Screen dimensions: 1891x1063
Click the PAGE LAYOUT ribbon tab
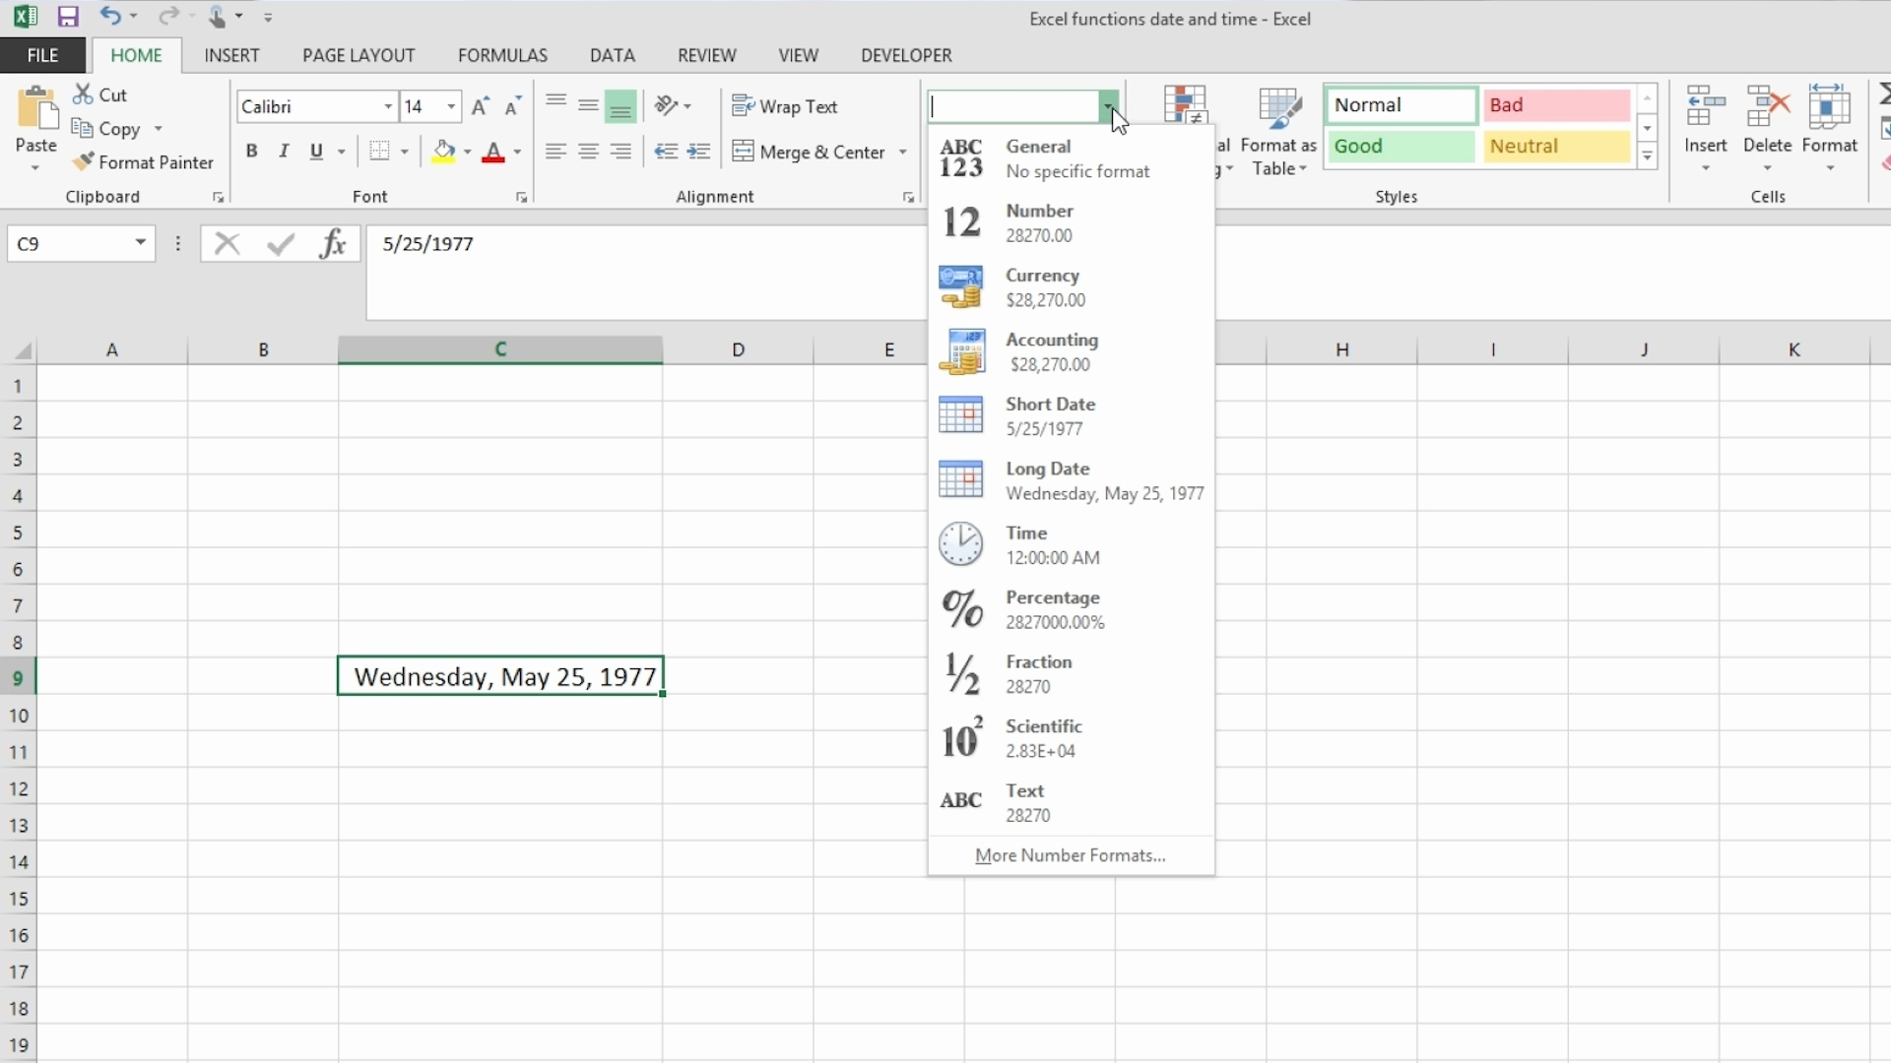358,54
